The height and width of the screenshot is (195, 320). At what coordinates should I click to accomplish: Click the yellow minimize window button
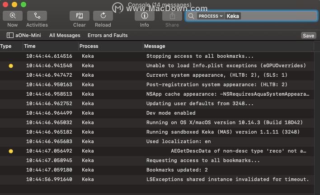coord(14,5)
